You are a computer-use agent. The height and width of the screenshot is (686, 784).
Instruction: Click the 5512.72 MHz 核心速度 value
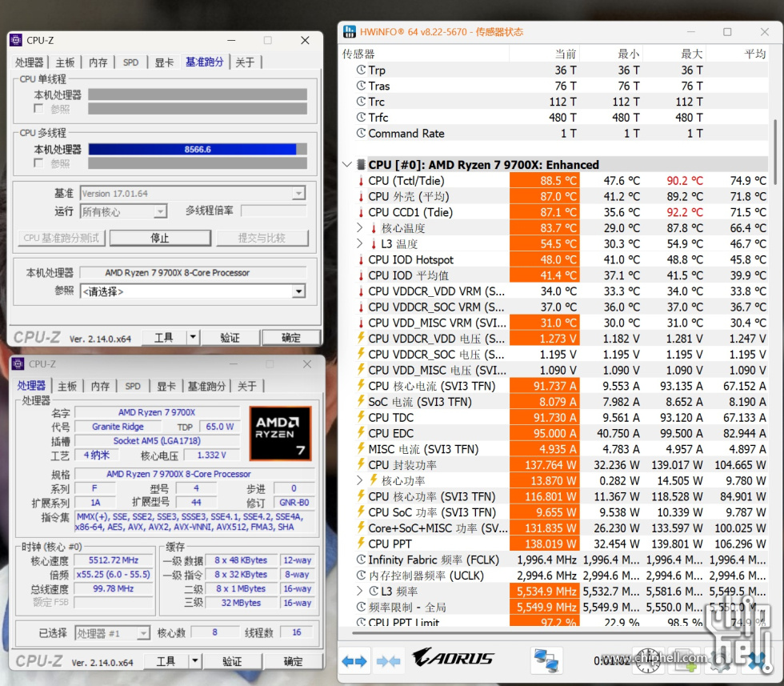(x=114, y=560)
